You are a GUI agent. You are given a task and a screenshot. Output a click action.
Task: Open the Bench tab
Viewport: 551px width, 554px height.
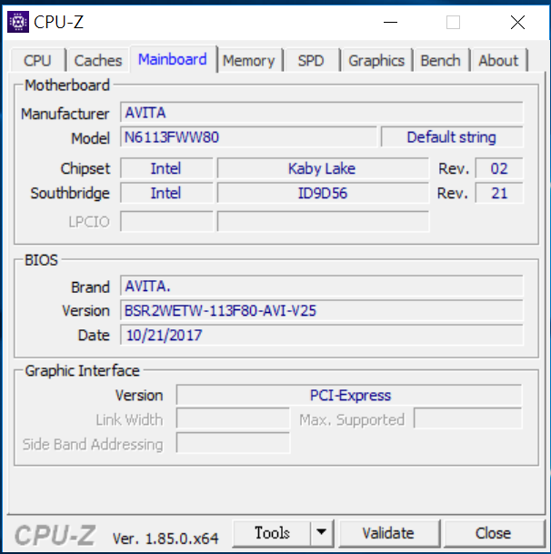(440, 60)
